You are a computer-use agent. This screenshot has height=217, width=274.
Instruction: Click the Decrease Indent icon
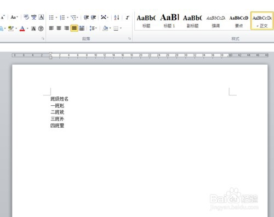coord(86,18)
